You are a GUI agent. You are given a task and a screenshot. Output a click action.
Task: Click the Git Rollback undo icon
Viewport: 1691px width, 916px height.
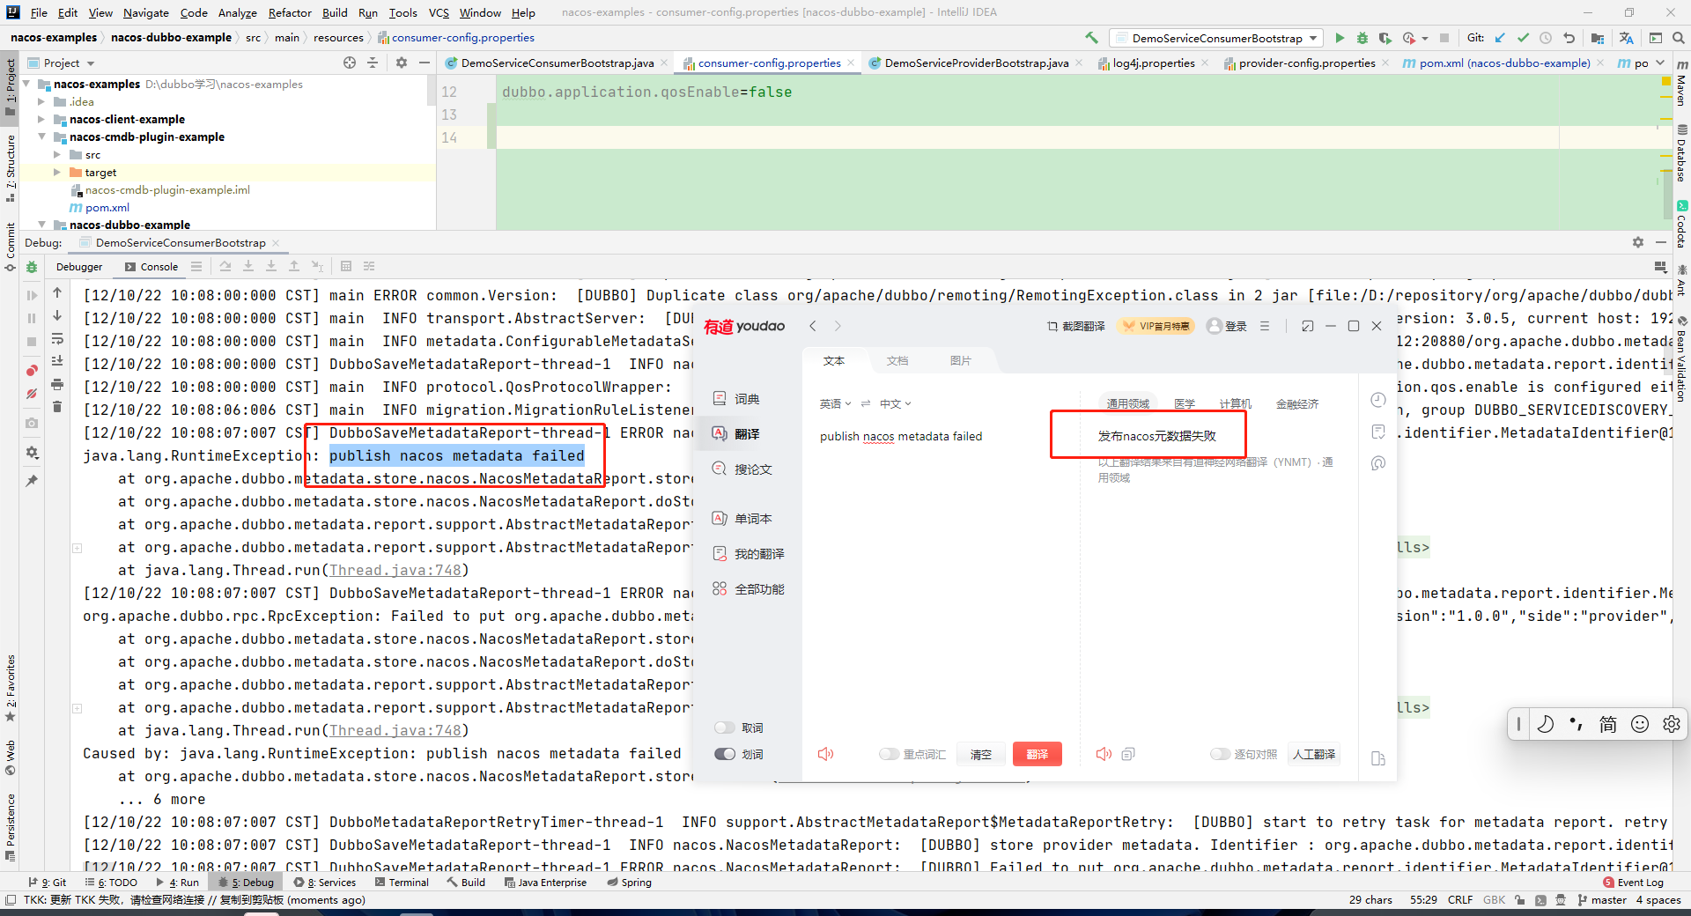[x=1569, y=38]
